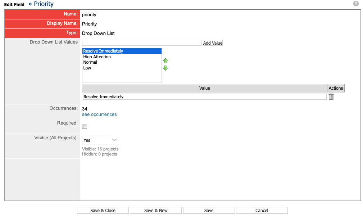Viewport: 363px width, 216px height.
Task: Select 'Normal' list value
Action: [90, 62]
